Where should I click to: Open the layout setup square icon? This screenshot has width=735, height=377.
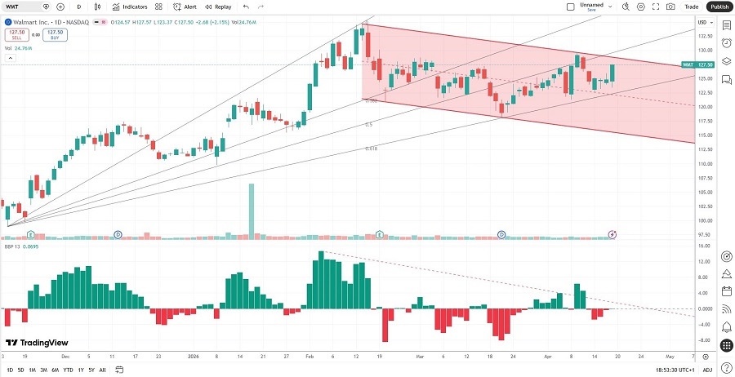pos(571,7)
